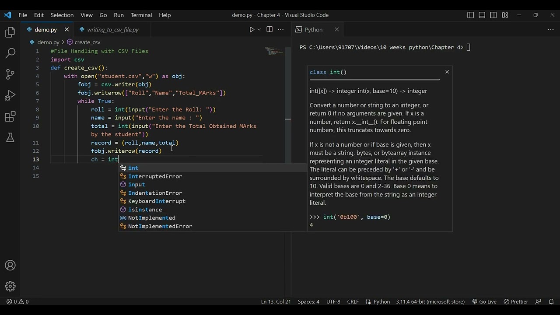
Task: Click Go Live in status bar
Action: click(x=484, y=301)
